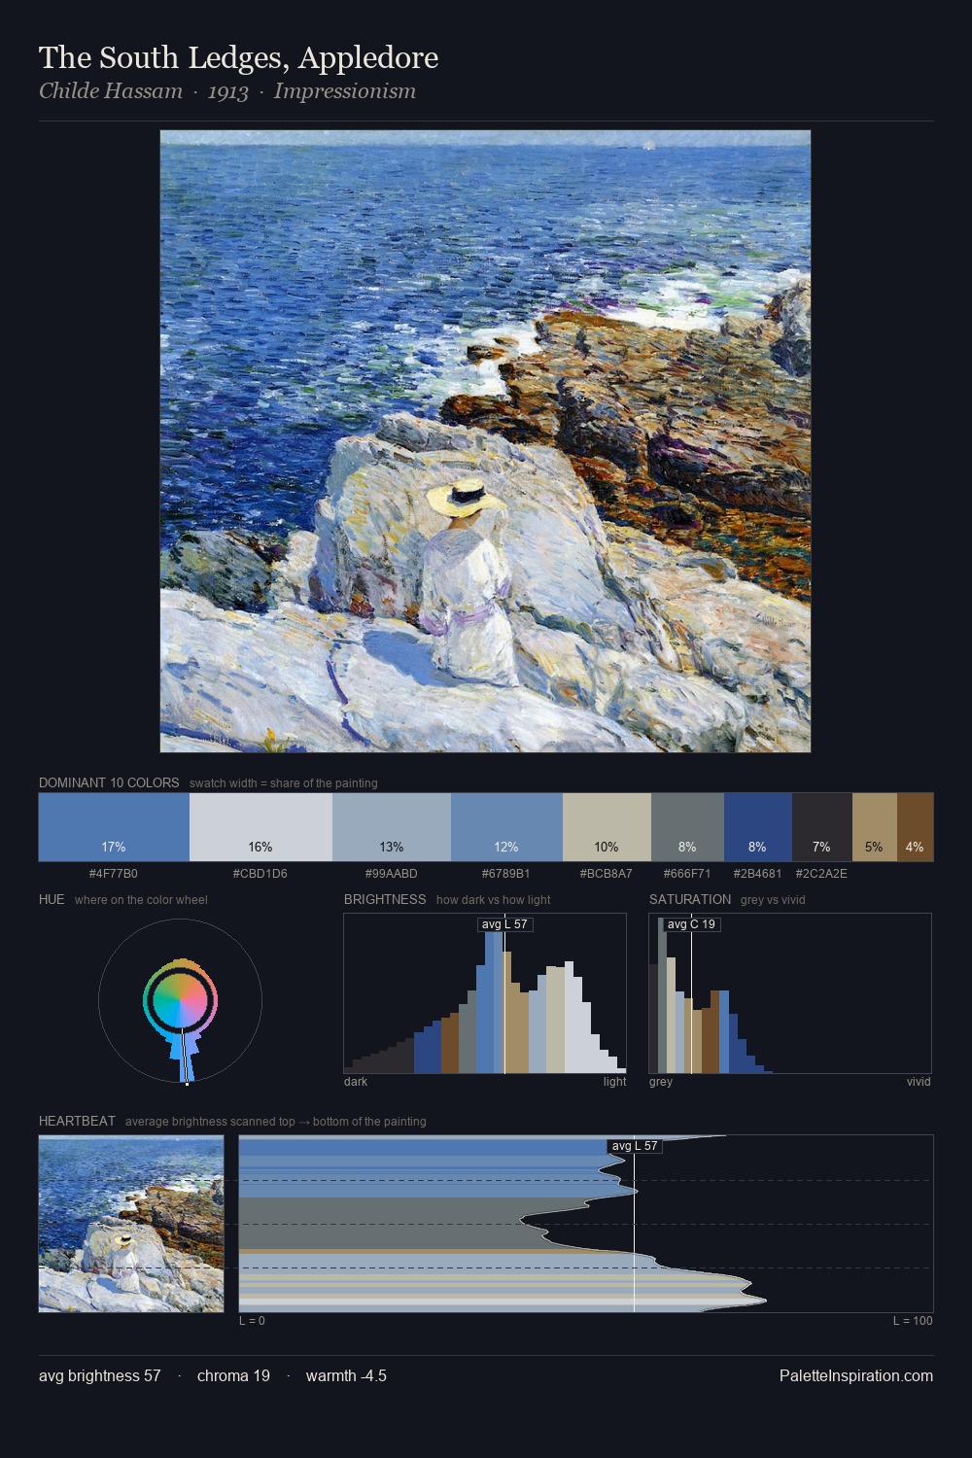Click hex code '#4F77B0' text
This screenshot has height=1458, width=972.
(114, 874)
